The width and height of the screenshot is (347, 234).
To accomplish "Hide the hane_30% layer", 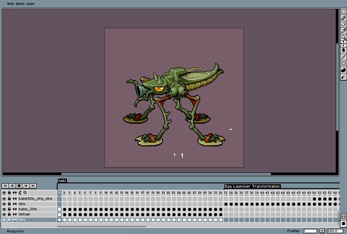I will (x=4, y=209).
